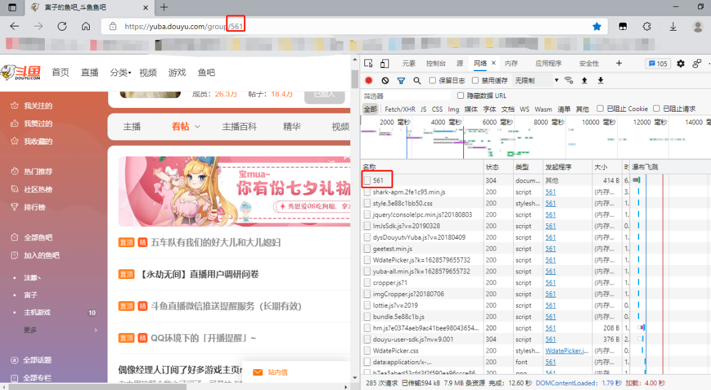
Task: Check the 禁用缓存 checkbox
Action: pyautogui.click(x=475, y=80)
